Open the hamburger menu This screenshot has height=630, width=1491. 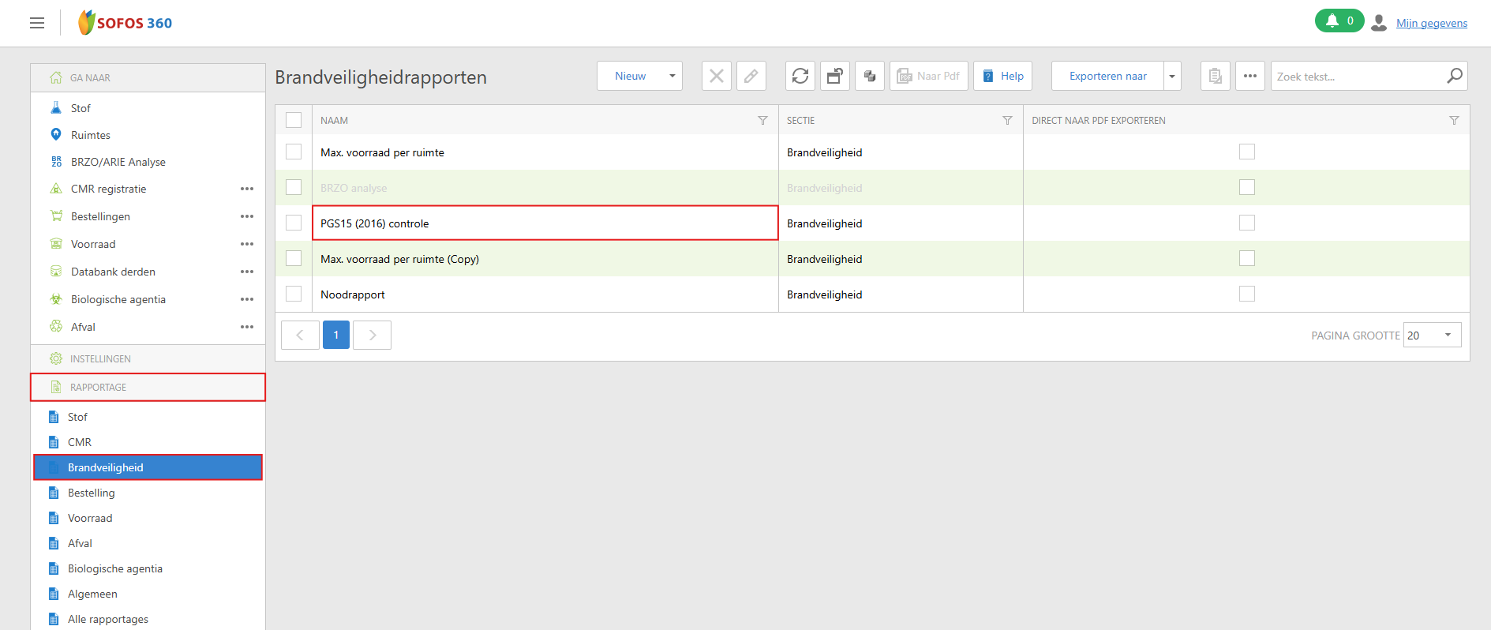point(37,23)
